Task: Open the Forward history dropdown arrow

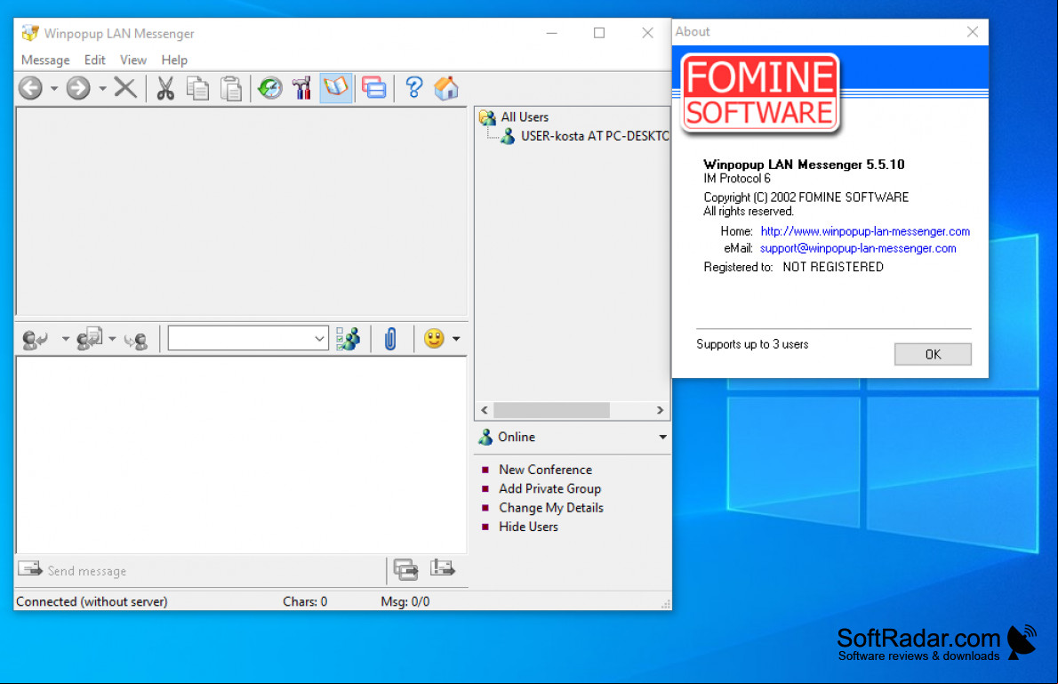Action: [x=102, y=88]
